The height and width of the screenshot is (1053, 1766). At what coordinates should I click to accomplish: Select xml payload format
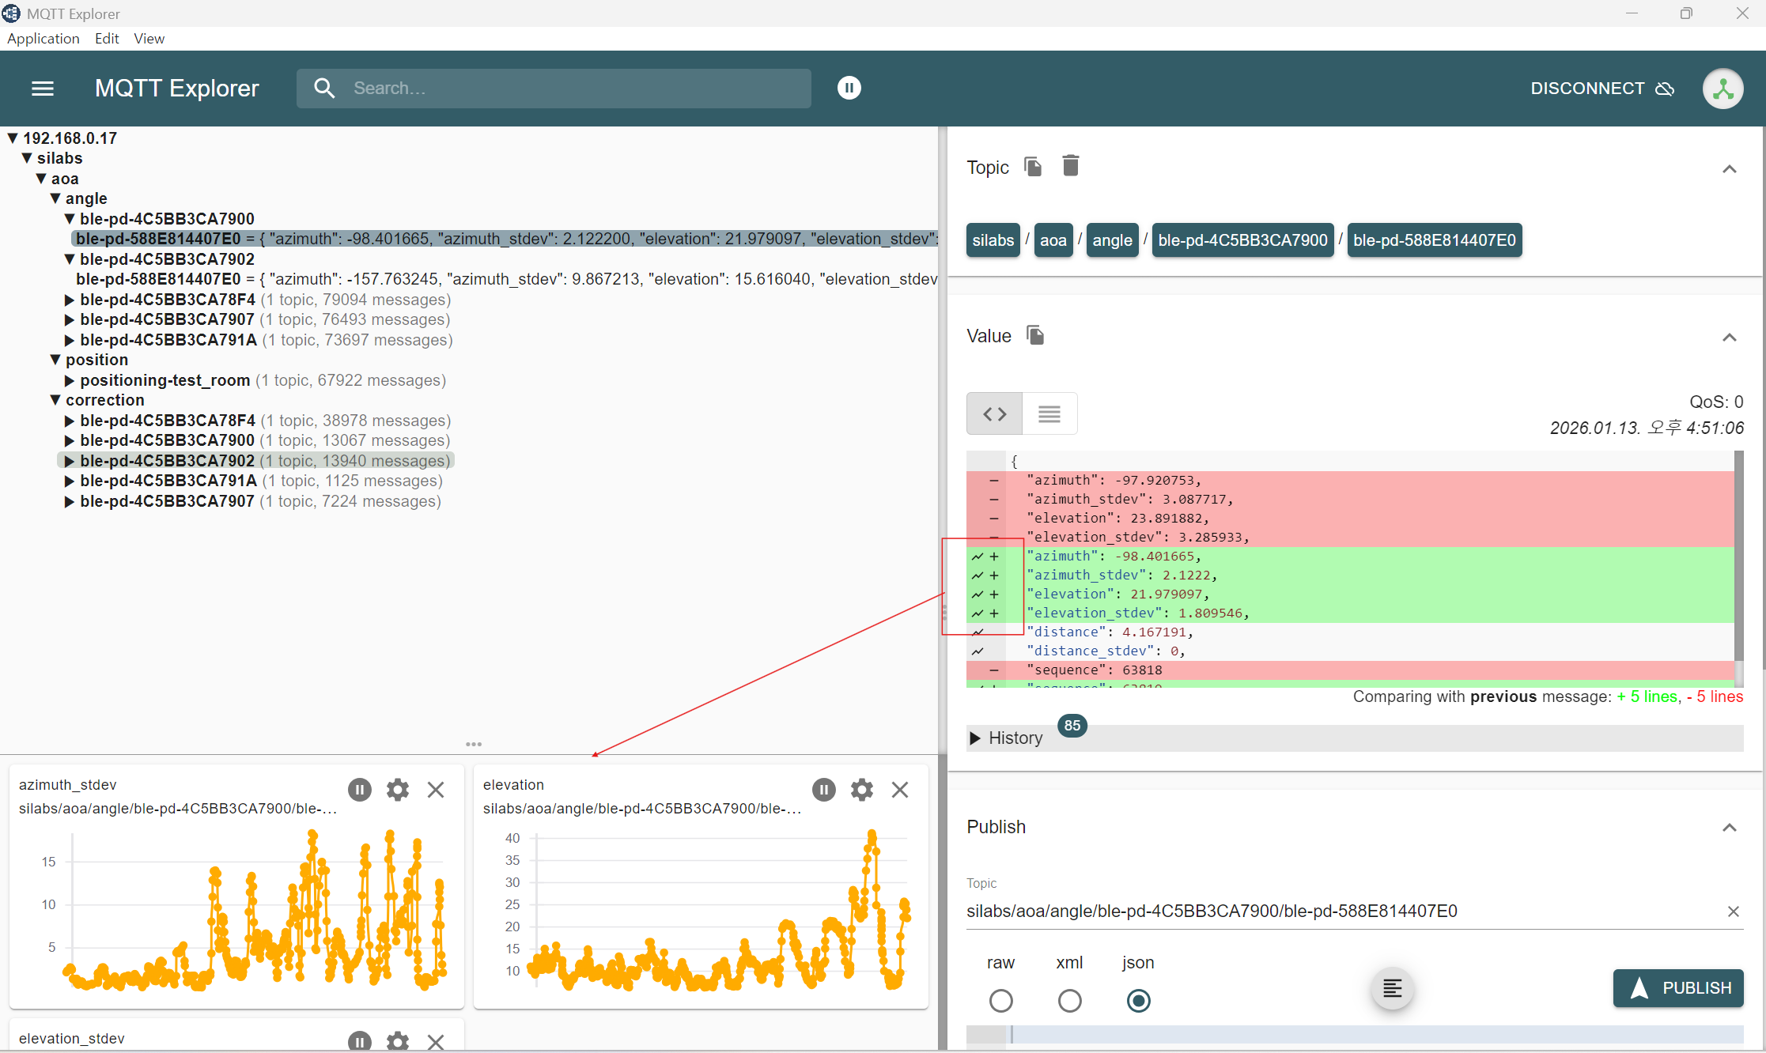1069,1001
